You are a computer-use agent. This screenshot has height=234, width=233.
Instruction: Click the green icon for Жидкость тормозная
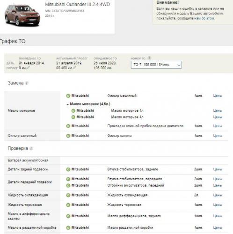click(68, 205)
